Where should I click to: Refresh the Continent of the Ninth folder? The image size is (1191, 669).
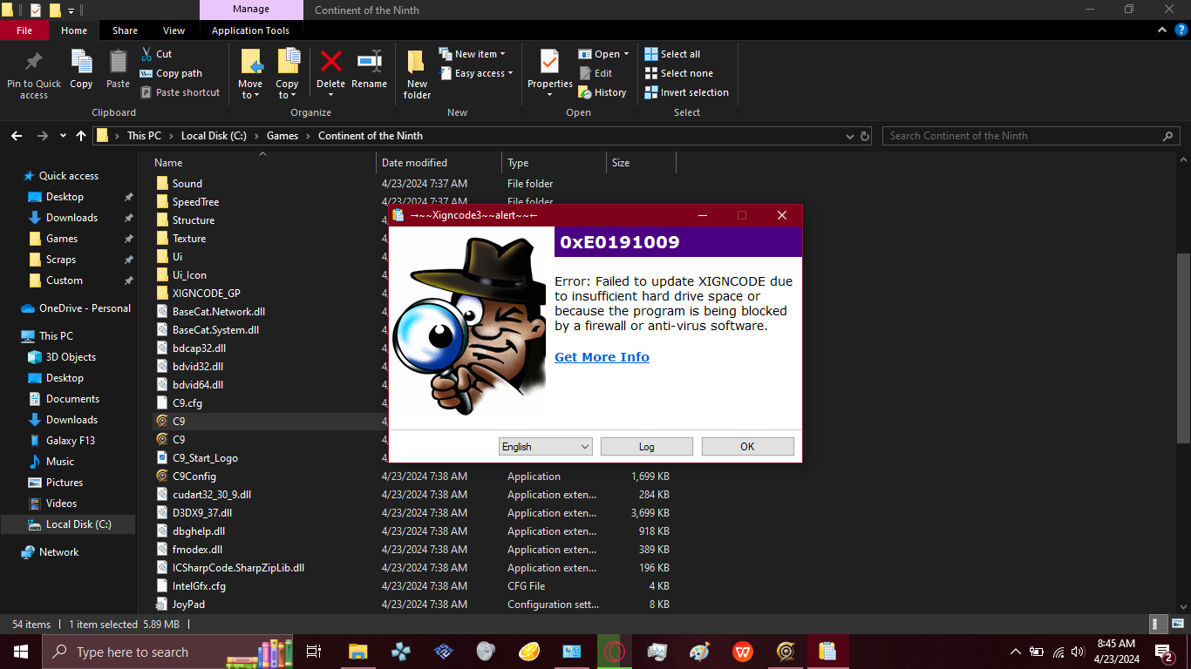coord(865,136)
